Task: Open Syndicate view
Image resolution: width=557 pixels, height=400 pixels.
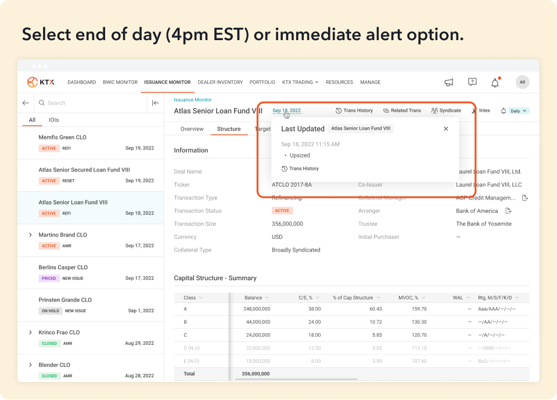Action: tap(446, 110)
